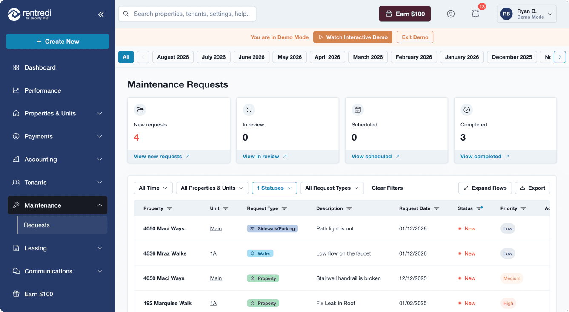Screen dimensions: 569x312
Task: Open Dashboard in the sidebar
Action: (x=57, y=67)
